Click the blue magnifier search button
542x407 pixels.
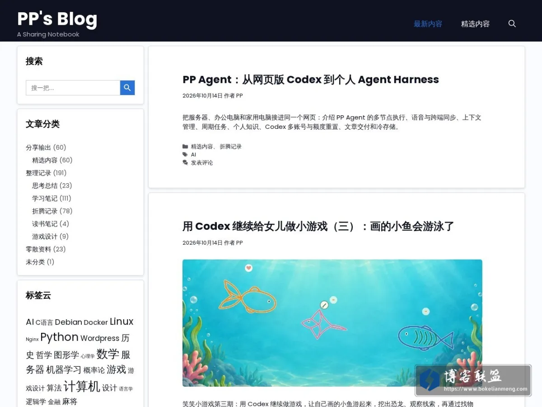click(127, 88)
